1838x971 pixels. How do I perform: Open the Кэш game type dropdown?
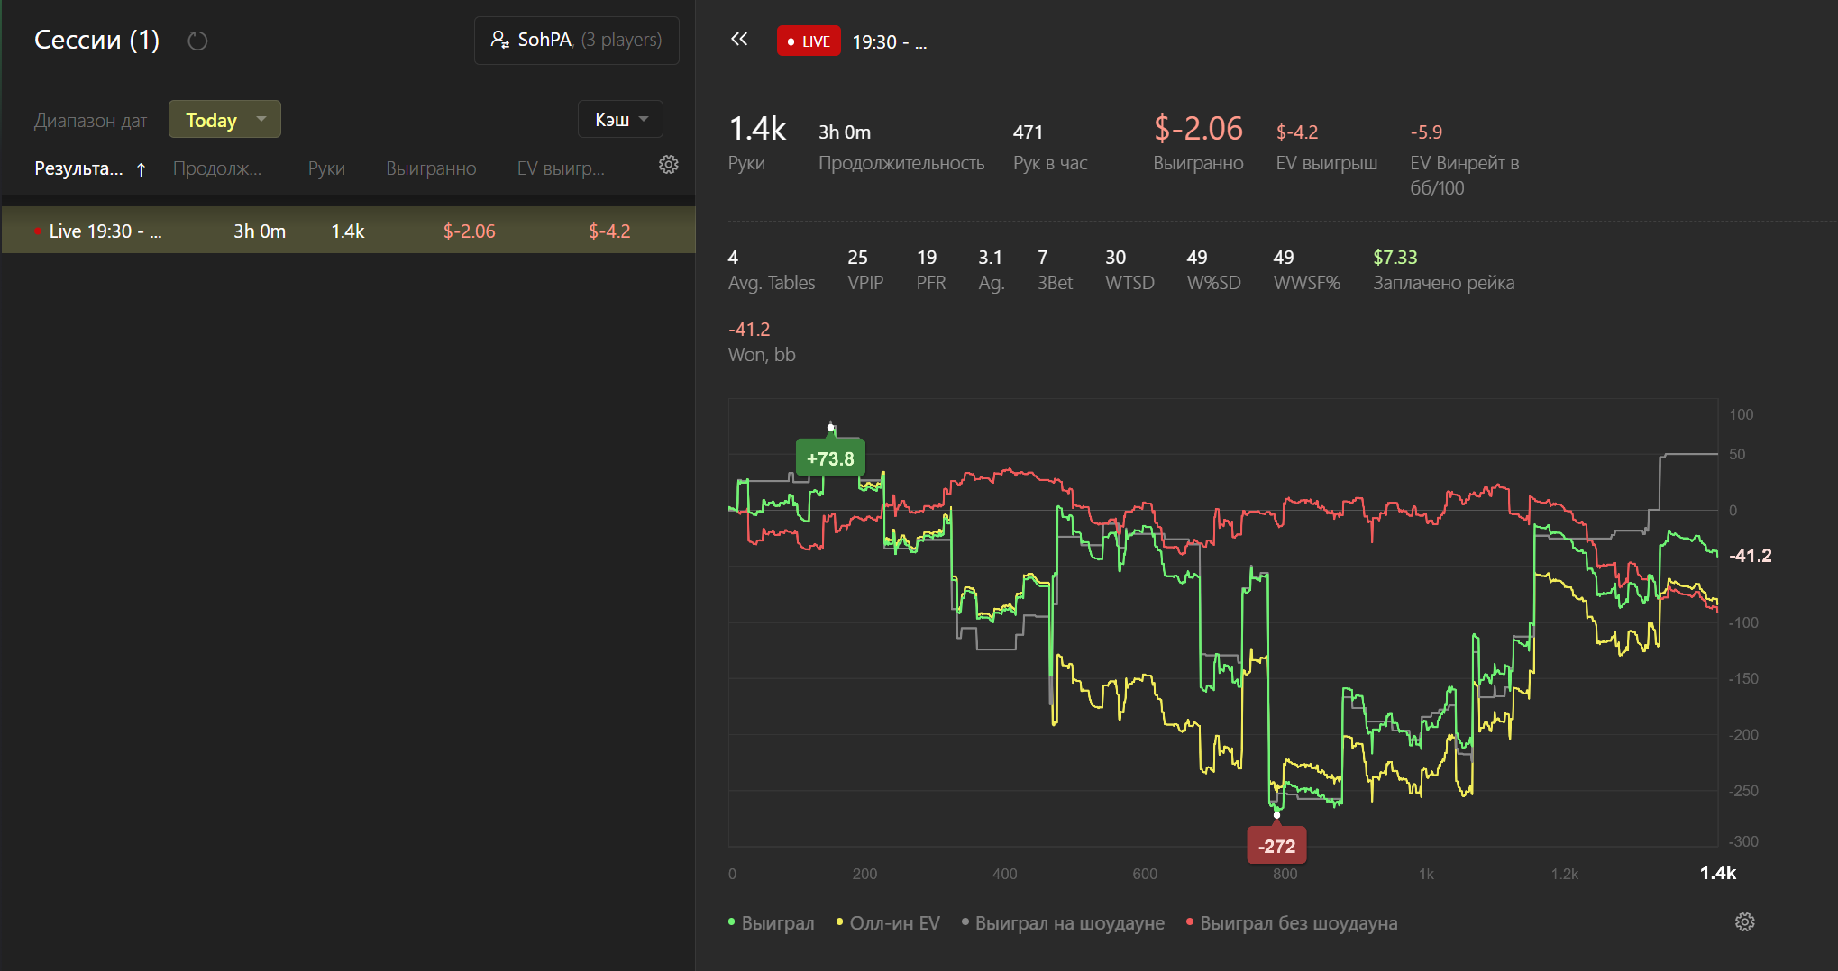pos(620,119)
